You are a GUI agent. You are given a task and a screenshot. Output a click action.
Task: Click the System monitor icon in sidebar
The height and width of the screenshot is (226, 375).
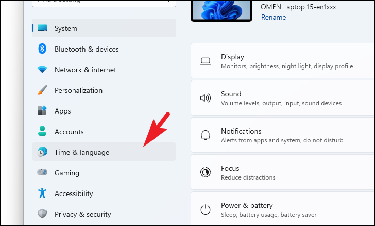42,28
